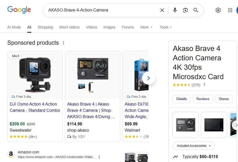Click the price trend icon near Typically
The width and height of the screenshot is (238, 162).
pos(175,157)
